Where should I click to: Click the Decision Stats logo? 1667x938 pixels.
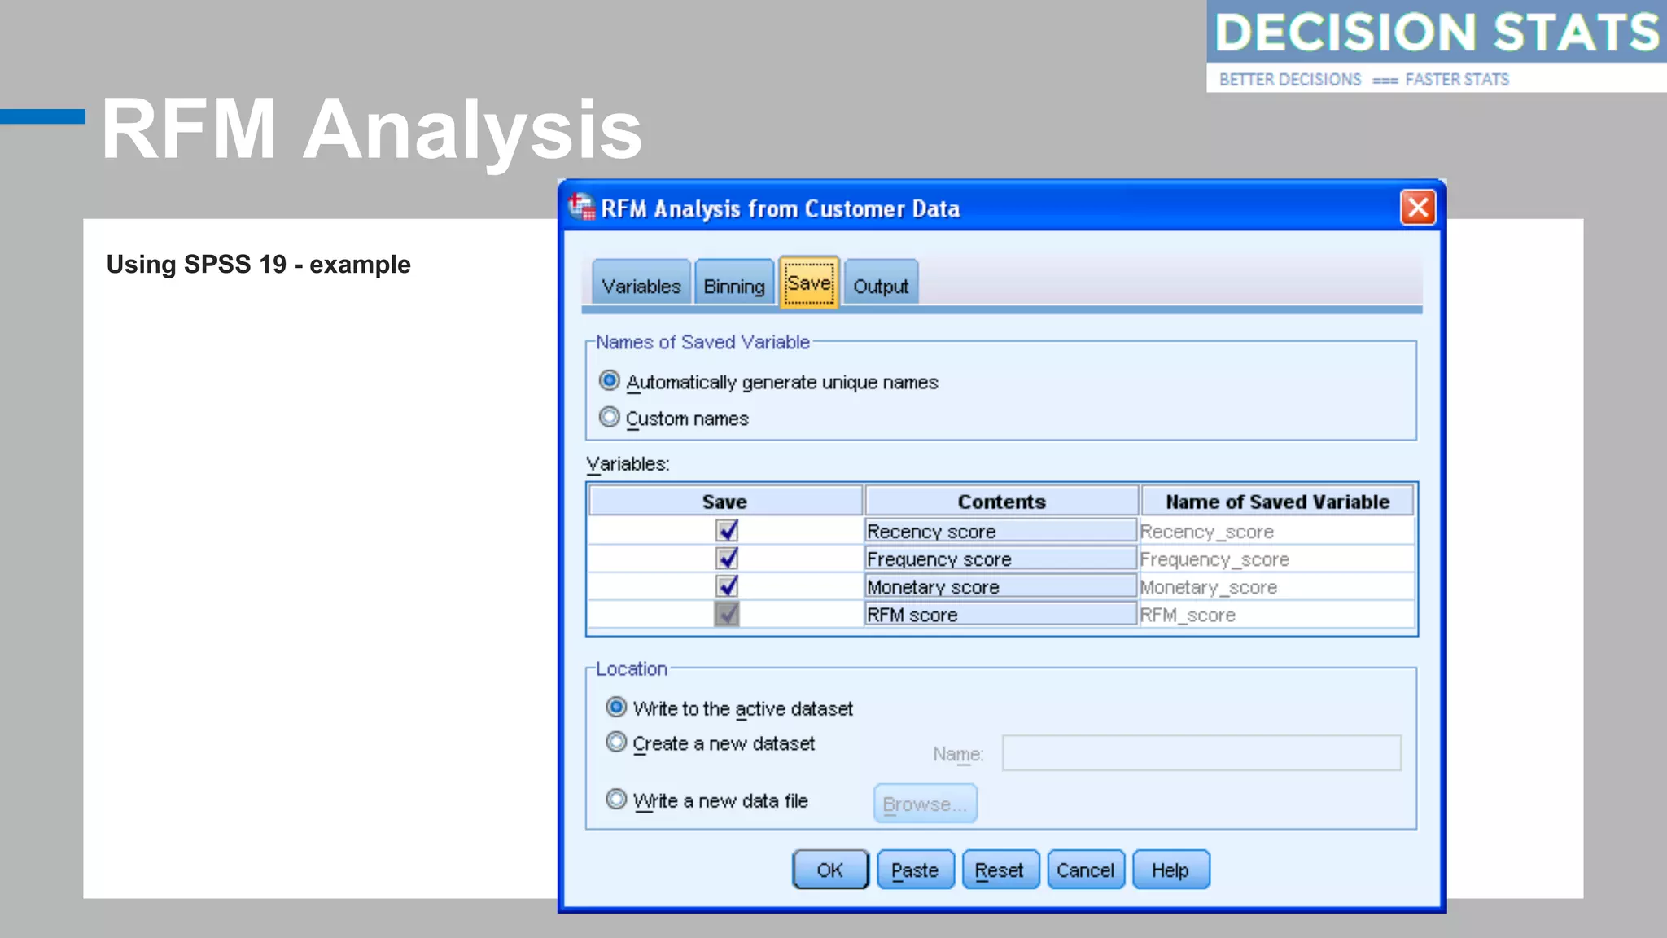[x=1437, y=46]
